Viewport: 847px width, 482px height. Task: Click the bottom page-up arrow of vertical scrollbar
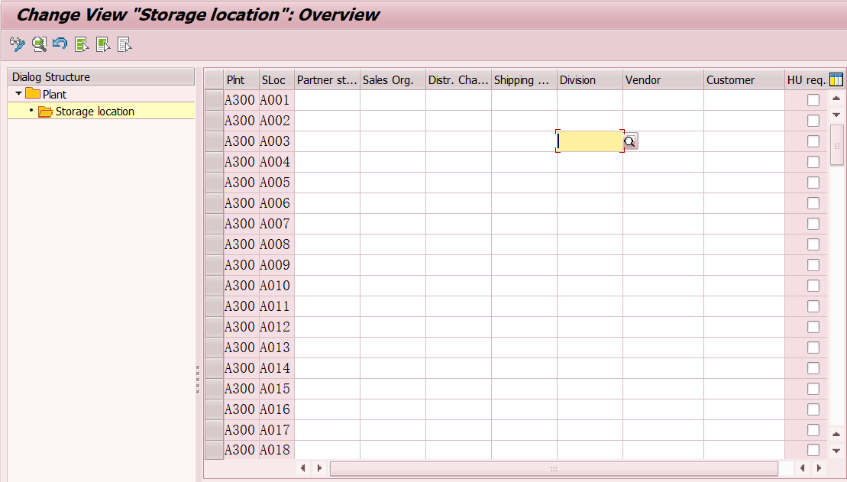click(x=836, y=434)
